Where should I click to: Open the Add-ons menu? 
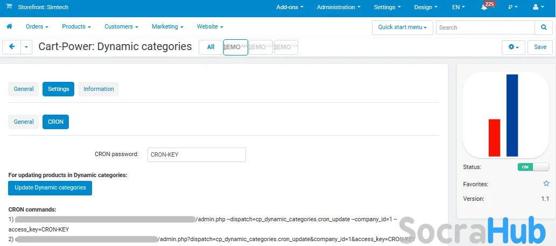(x=290, y=7)
